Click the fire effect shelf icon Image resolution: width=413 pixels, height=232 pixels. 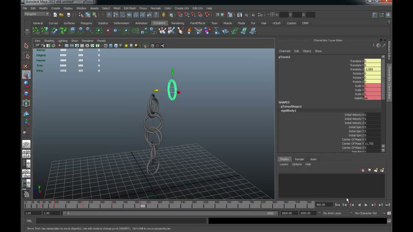click(189, 31)
